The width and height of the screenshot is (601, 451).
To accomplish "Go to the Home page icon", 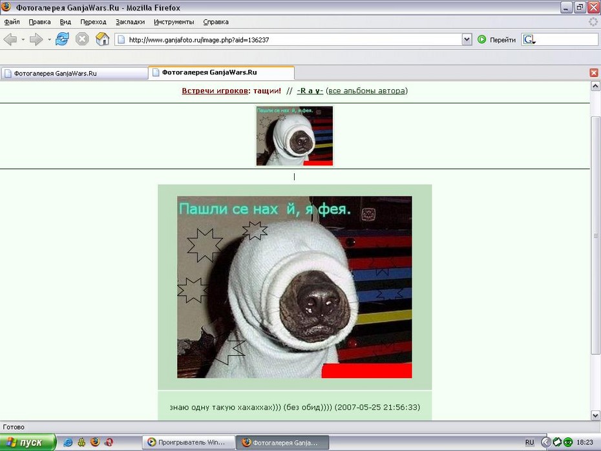I will 102,39.
